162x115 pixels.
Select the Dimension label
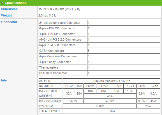[x=10, y=9]
